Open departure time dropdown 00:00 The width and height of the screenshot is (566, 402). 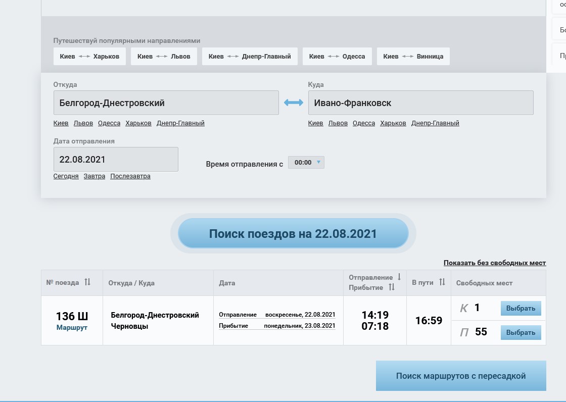tap(306, 163)
